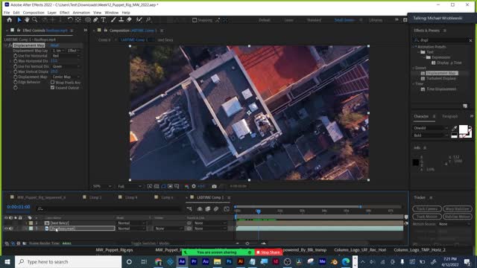Click the comp mini-flowchart icon in timeline
The image size is (477, 268).
click(189, 208)
